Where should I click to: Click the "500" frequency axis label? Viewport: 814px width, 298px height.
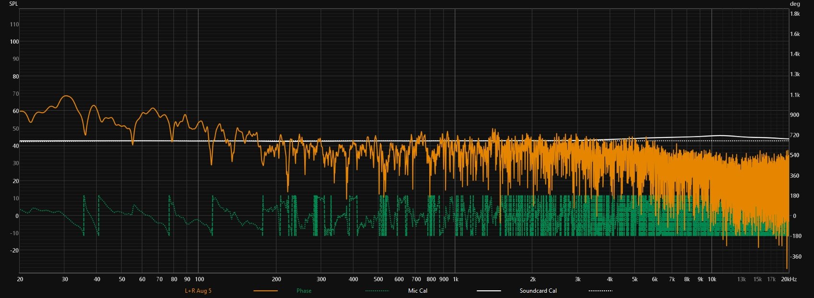pyautogui.click(x=378, y=279)
